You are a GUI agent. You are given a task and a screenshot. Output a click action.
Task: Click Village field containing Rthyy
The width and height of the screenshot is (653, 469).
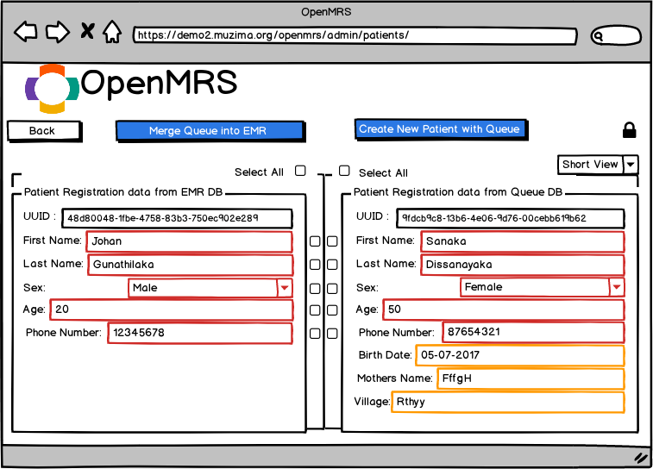click(x=508, y=402)
